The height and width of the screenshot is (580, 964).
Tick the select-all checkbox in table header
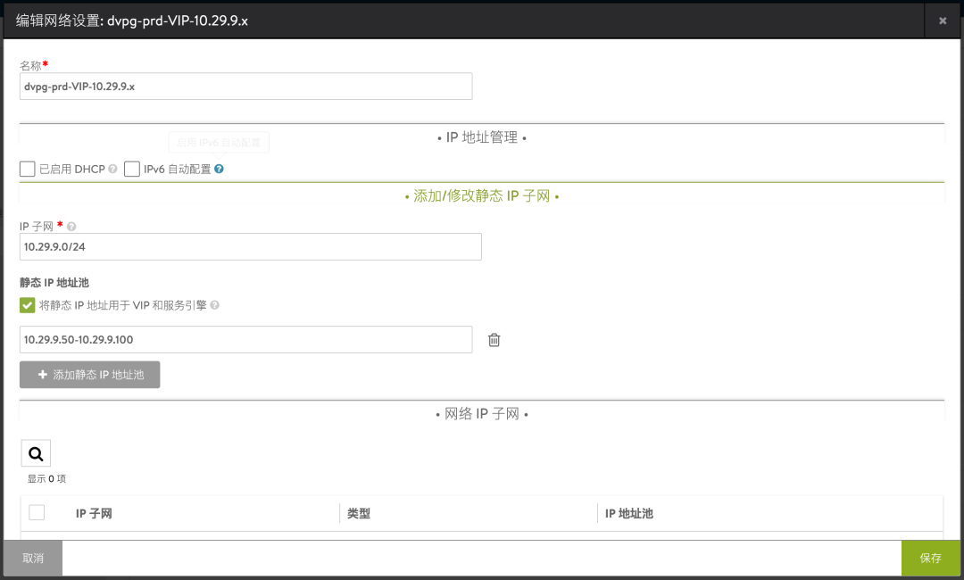37,513
